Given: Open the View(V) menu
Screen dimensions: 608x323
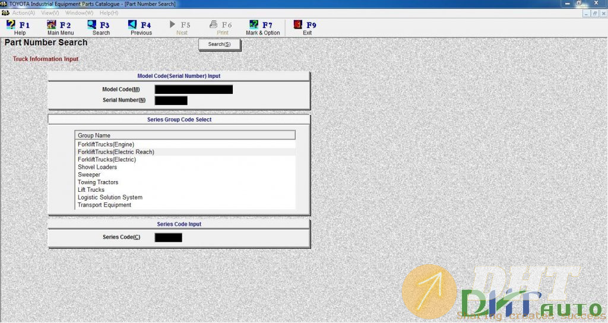Looking at the screenshot, I should pyautogui.click(x=50, y=13).
